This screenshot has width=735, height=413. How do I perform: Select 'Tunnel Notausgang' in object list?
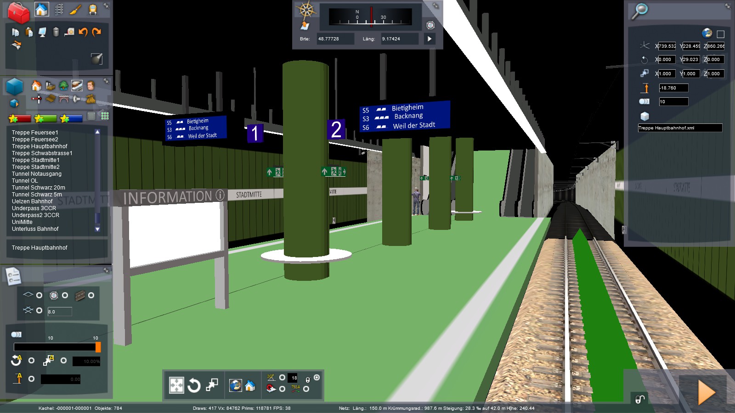tap(37, 174)
